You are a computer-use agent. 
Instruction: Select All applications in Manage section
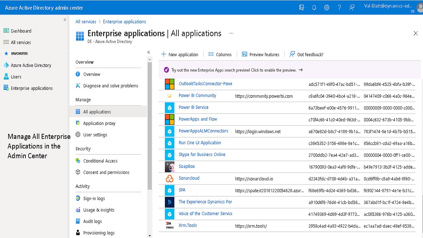click(x=97, y=112)
